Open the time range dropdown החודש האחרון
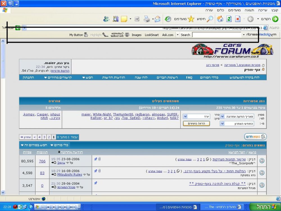 [x=237, y=124]
